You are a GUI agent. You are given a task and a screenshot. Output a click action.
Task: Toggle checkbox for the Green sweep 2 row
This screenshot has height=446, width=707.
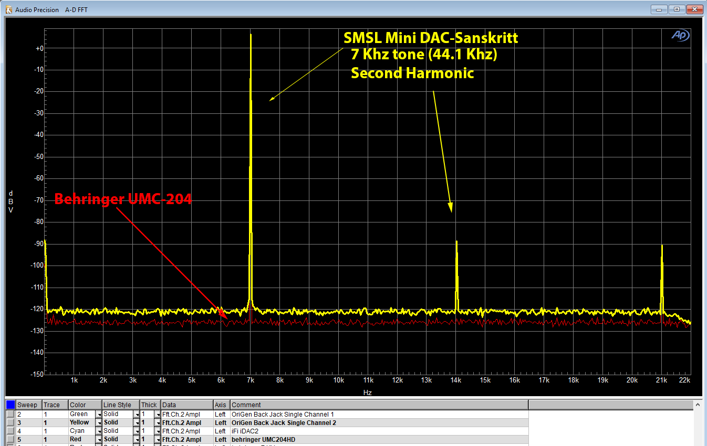pos(11,414)
